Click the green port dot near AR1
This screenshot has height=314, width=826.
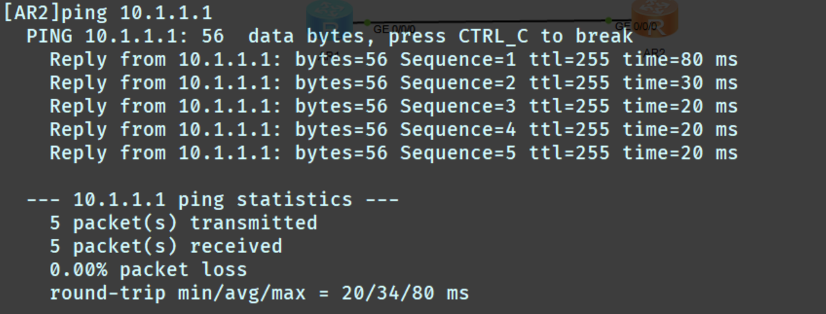(367, 23)
